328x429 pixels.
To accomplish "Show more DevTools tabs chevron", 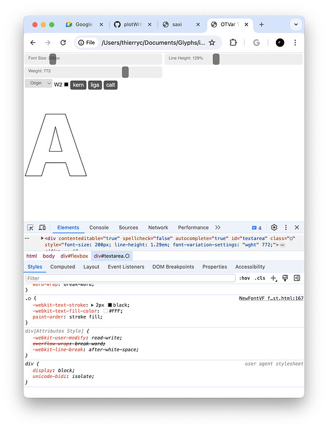I will coord(218,228).
